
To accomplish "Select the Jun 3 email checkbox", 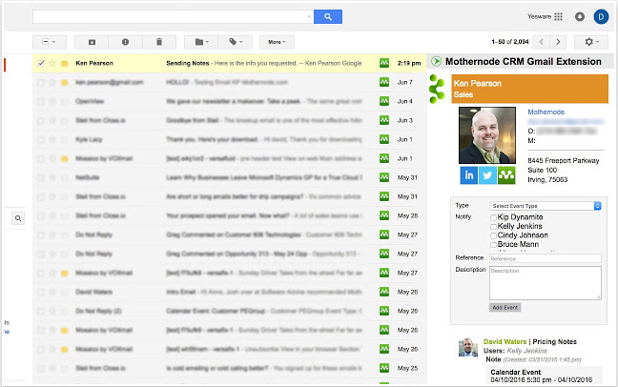I will 41,121.
